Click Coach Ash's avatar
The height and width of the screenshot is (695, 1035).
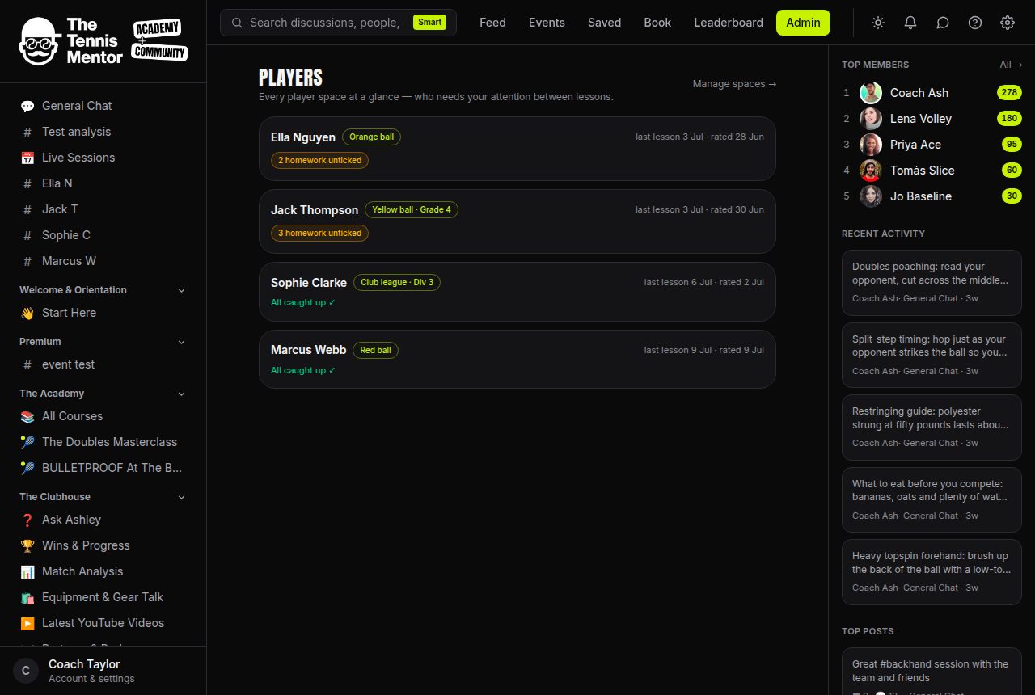(871, 93)
